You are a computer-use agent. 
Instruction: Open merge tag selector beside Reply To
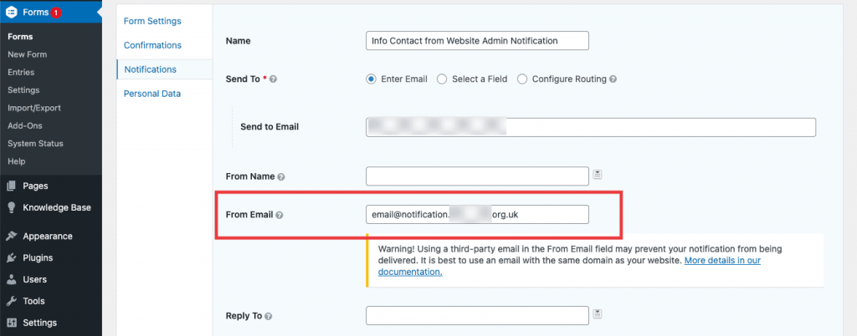coord(598,313)
